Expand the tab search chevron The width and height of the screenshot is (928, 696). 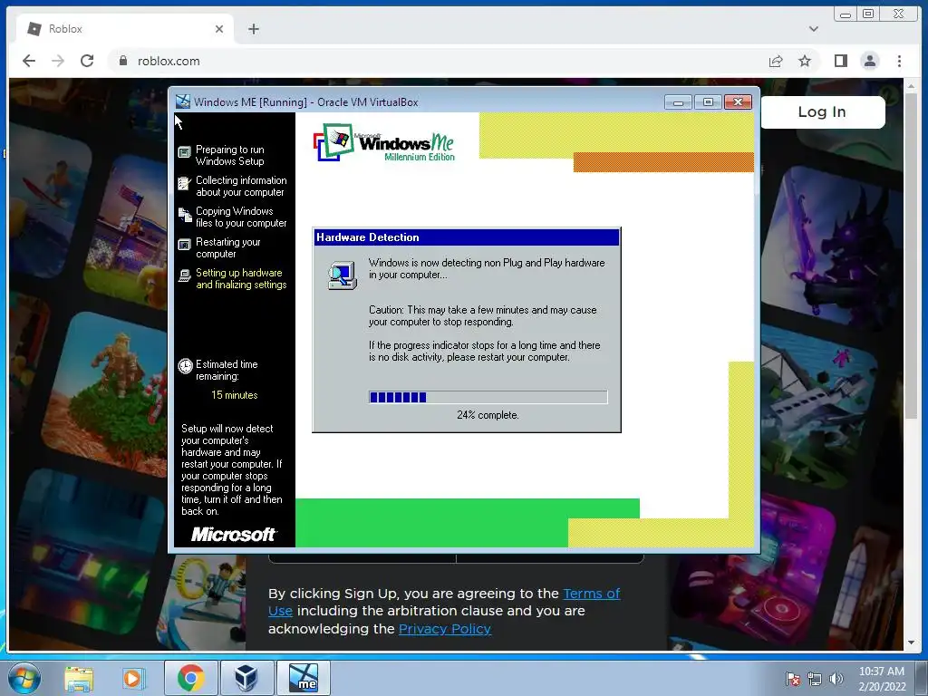point(814,28)
